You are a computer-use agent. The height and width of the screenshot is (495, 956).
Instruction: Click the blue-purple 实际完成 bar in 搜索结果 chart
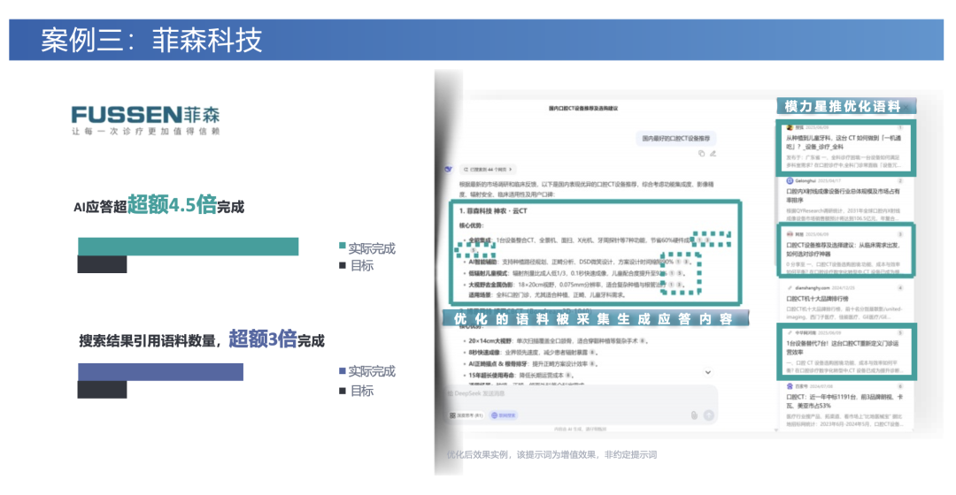click(160, 372)
